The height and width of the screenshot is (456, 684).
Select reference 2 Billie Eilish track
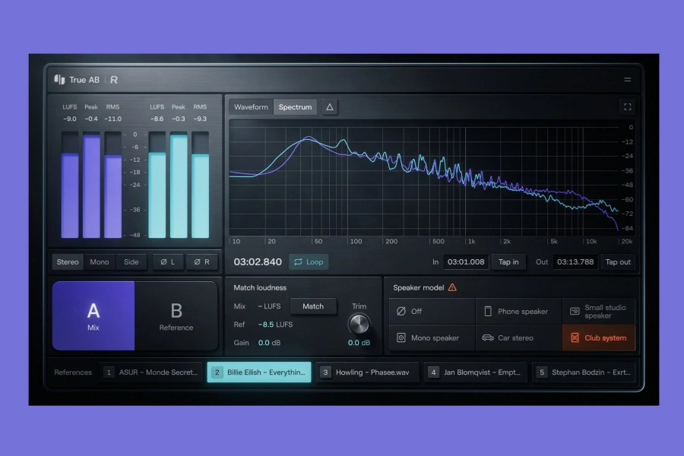click(259, 372)
